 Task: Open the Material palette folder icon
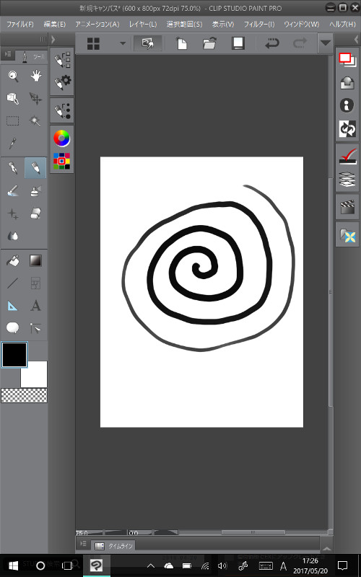pos(347,236)
